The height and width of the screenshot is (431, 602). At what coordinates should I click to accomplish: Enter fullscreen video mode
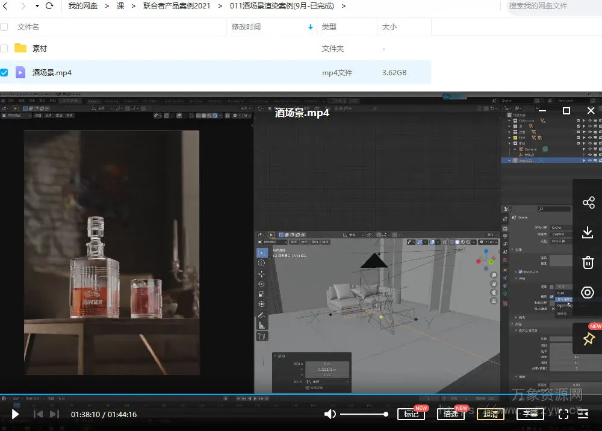[563, 414]
